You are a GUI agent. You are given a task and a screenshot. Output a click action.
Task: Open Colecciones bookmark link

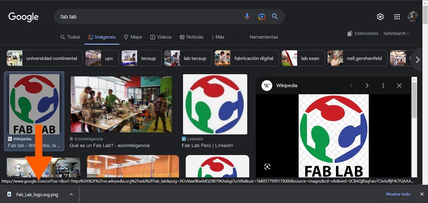[x=363, y=33]
